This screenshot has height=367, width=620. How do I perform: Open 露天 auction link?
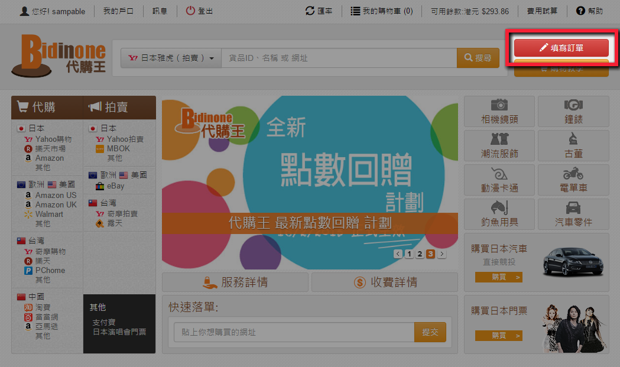[115, 223]
